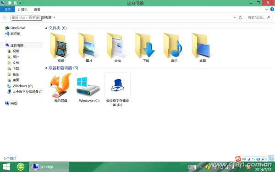Screen dimensions: 275x172
Task: Collapse the 文件夹 (6) group
Action: pyautogui.click(x=46, y=28)
